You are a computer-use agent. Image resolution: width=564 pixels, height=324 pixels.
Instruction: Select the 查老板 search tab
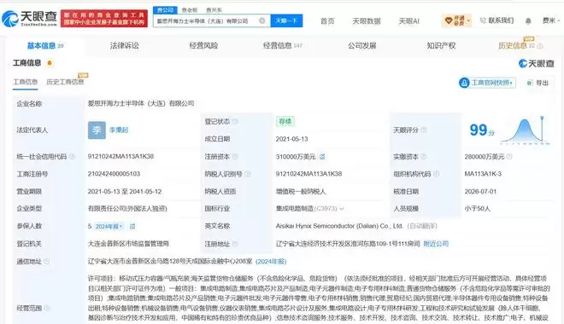(x=190, y=10)
